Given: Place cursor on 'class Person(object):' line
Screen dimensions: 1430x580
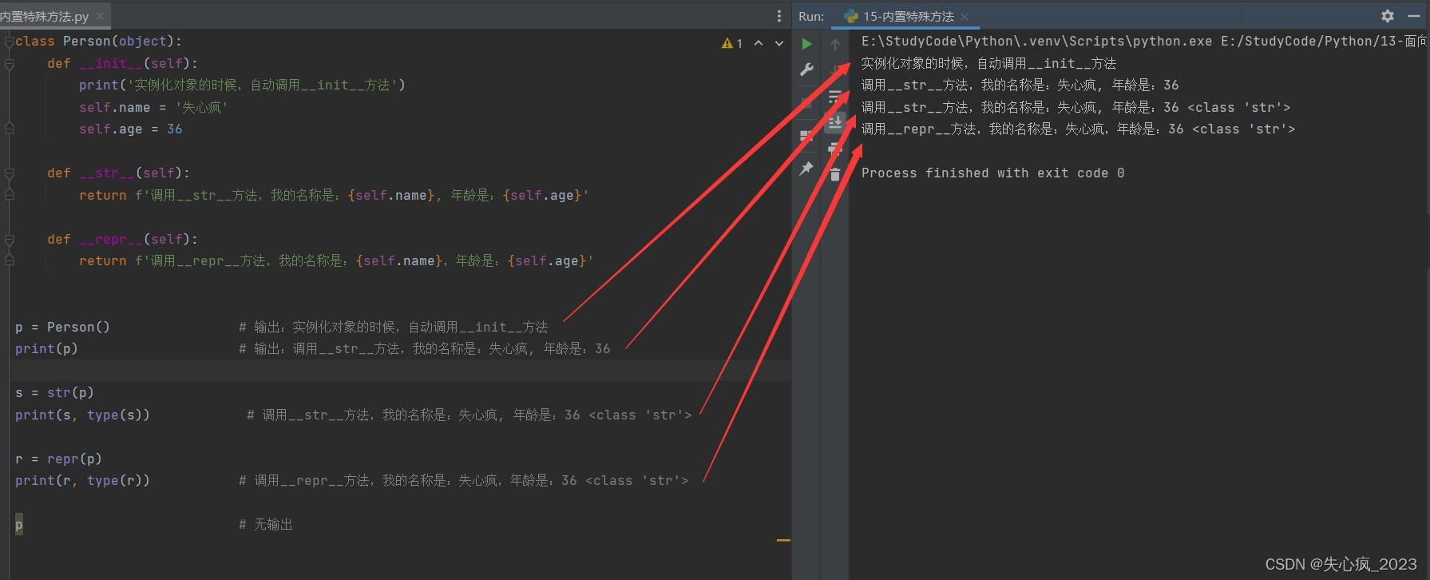Looking at the screenshot, I should click(x=98, y=41).
